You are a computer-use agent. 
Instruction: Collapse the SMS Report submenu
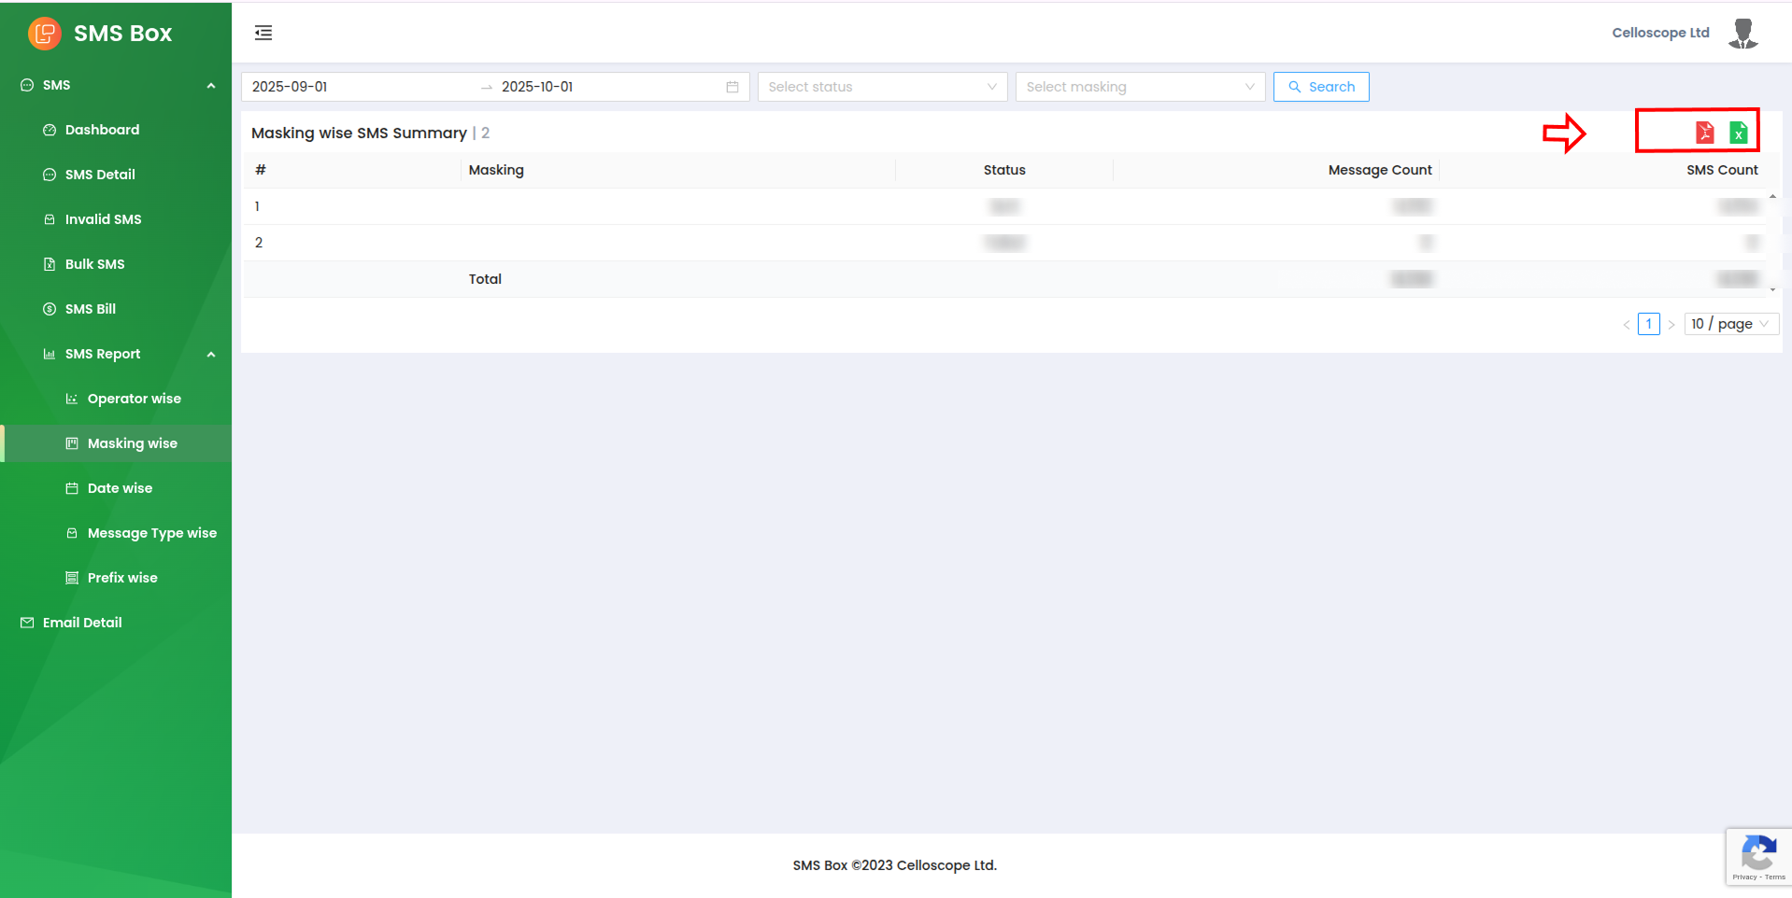[211, 355]
